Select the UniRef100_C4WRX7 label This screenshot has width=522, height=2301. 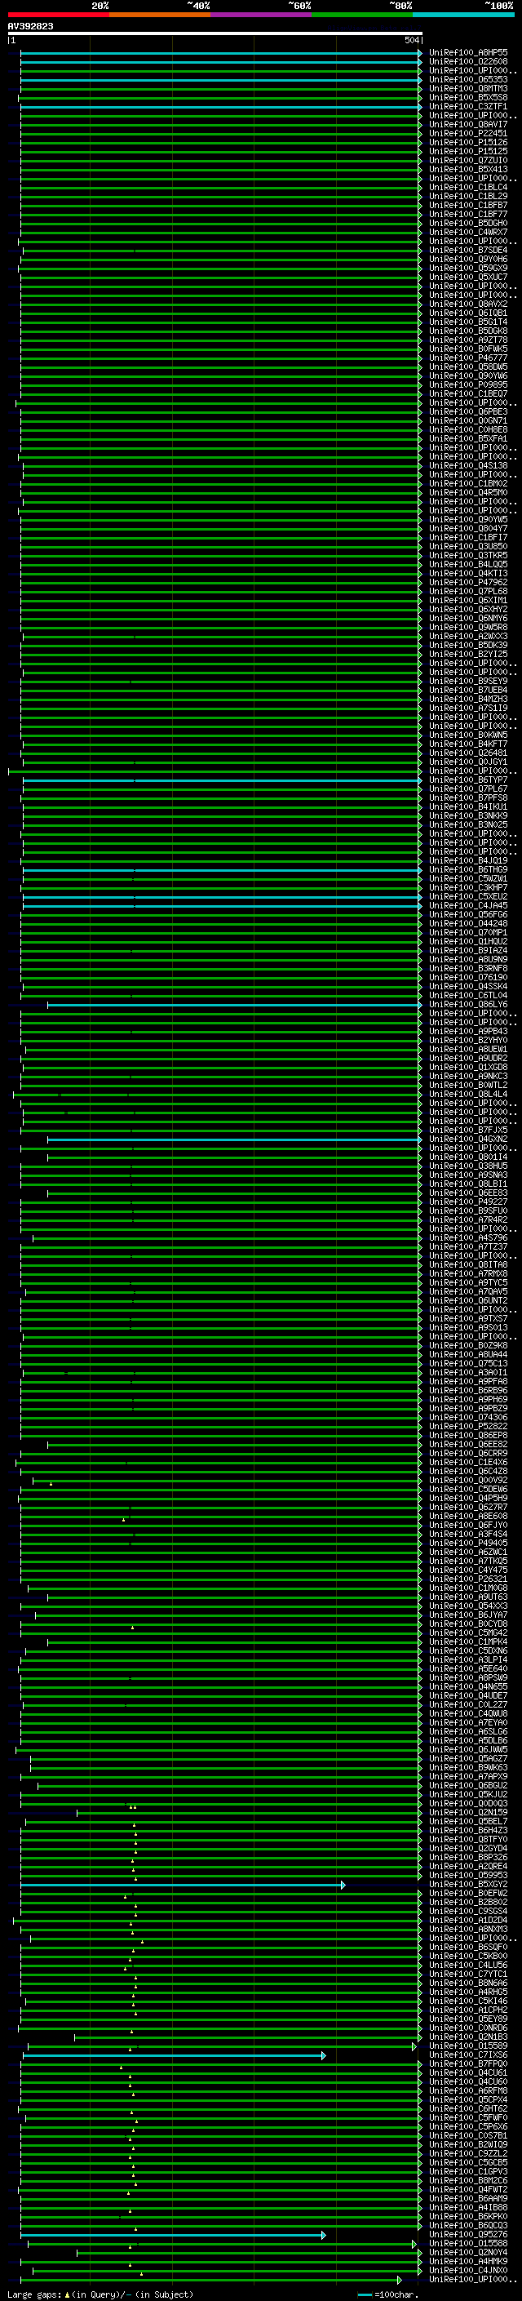click(x=468, y=233)
